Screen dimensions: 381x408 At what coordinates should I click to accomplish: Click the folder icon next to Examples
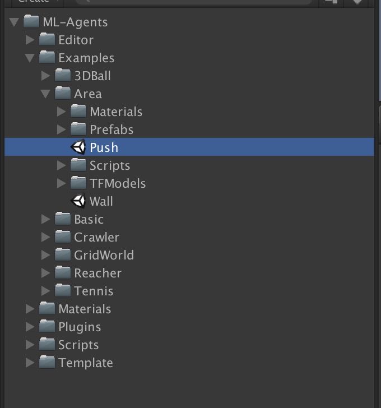coord(47,57)
